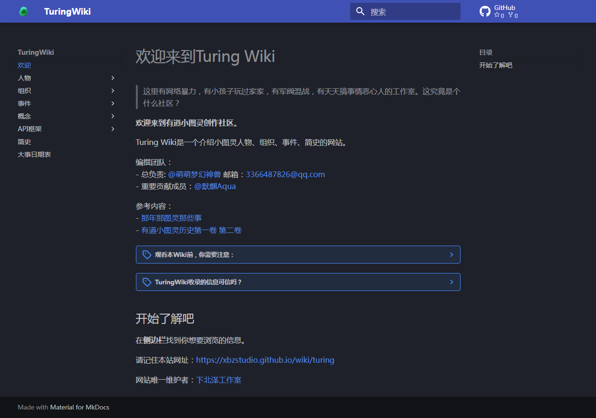Expand the API框架 sidebar section

113,129
